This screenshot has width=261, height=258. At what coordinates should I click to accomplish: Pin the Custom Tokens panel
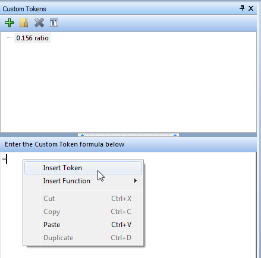tap(242, 8)
